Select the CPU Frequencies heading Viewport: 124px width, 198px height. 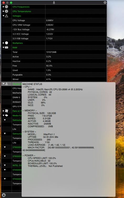[x=21, y=7]
